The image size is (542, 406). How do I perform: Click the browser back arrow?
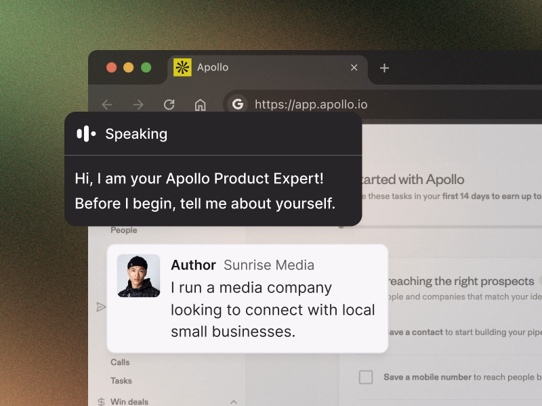point(107,104)
